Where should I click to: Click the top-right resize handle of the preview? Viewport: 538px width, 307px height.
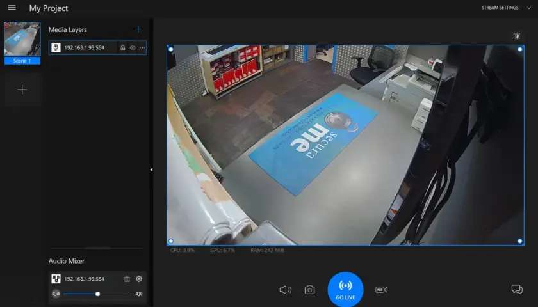point(520,49)
